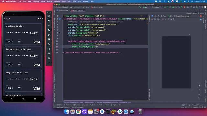207x116 pixels.
Task: Click the emulator sidebar home circle
Action: 49,53
